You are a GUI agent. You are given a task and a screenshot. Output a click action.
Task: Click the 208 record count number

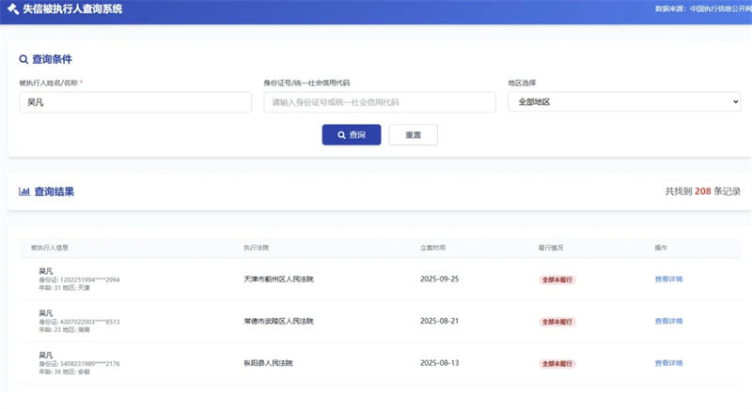(x=702, y=191)
